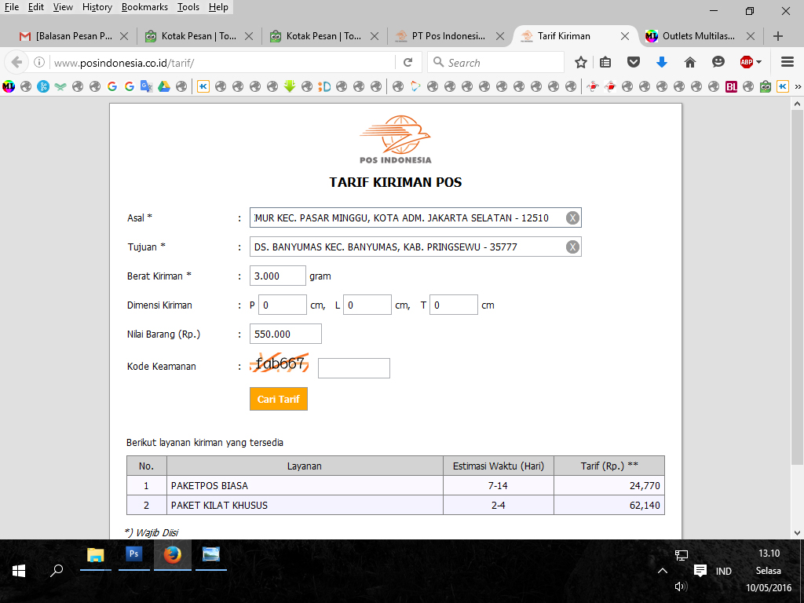Open the Hello chat smiley icon

click(x=718, y=62)
